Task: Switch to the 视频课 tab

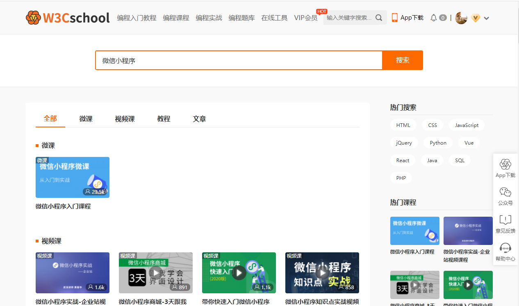Action: pos(125,119)
